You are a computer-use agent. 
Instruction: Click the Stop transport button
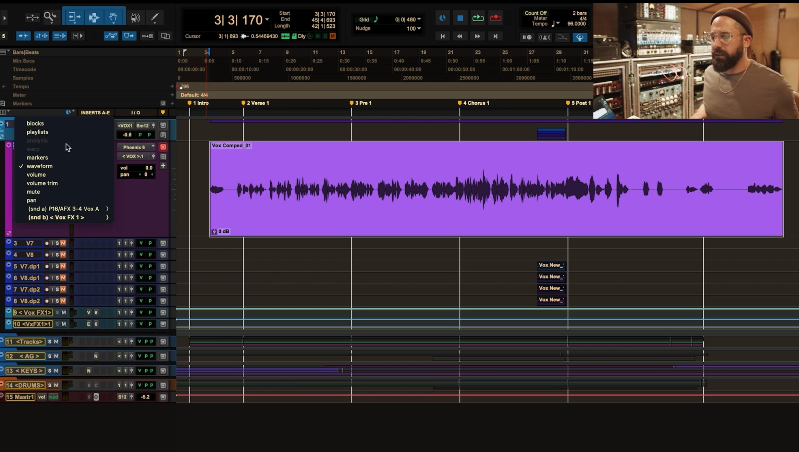click(x=460, y=18)
